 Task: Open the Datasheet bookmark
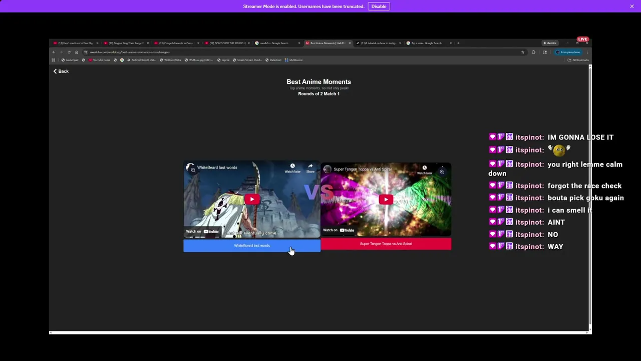tap(273, 60)
